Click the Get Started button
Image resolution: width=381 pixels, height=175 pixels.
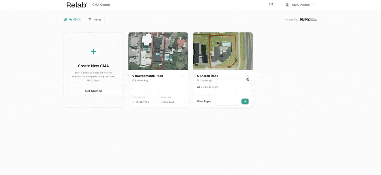tap(93, 91)
